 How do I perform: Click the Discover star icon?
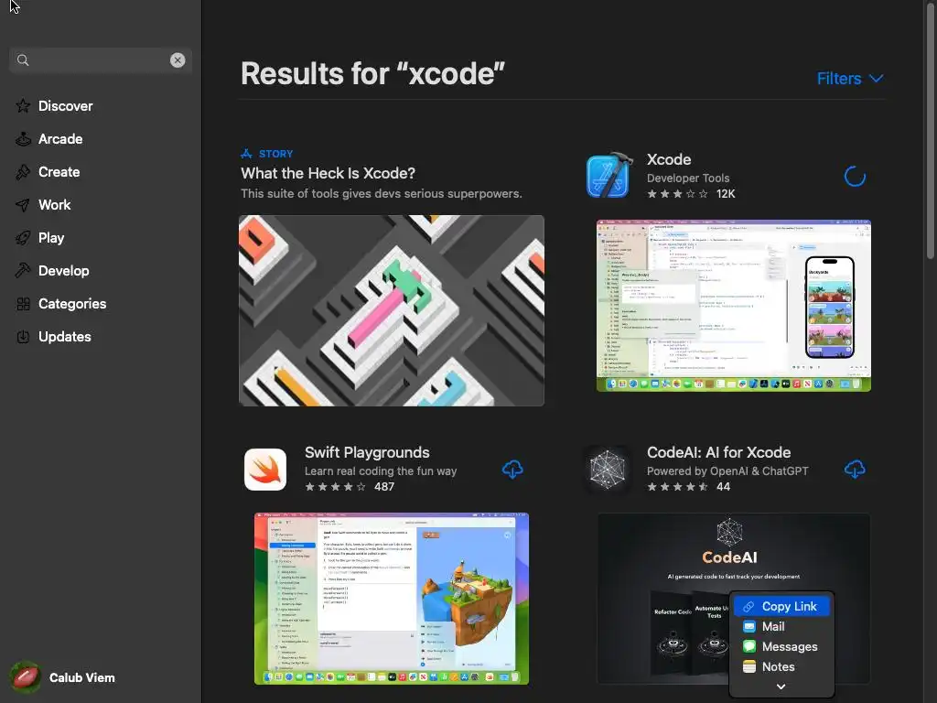pyautogui.click(x=23, y=106)
